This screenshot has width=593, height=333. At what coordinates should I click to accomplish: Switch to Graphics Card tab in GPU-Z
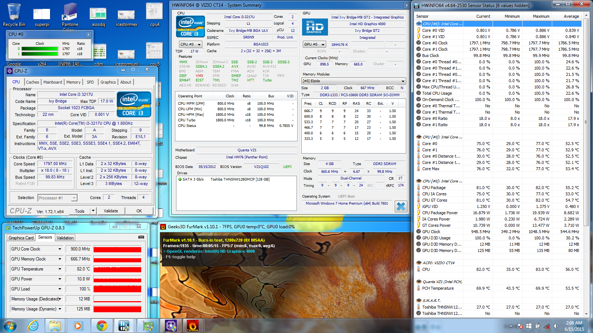pyautogui.click(x=21, y=238)
